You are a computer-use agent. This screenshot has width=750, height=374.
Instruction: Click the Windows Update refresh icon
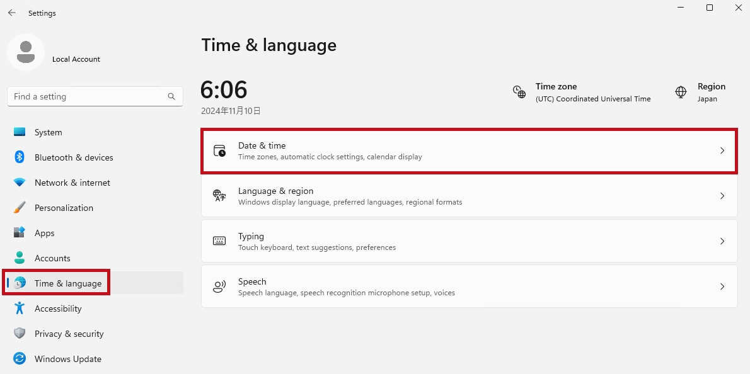pyautogui.click(x=20, y=359)
